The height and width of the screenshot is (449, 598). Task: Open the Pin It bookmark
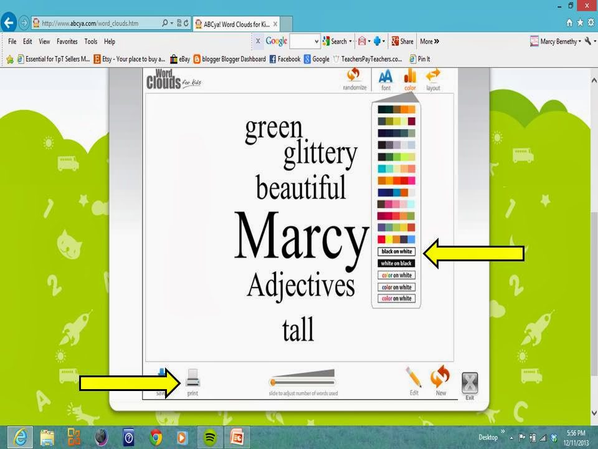coord(419,59)
